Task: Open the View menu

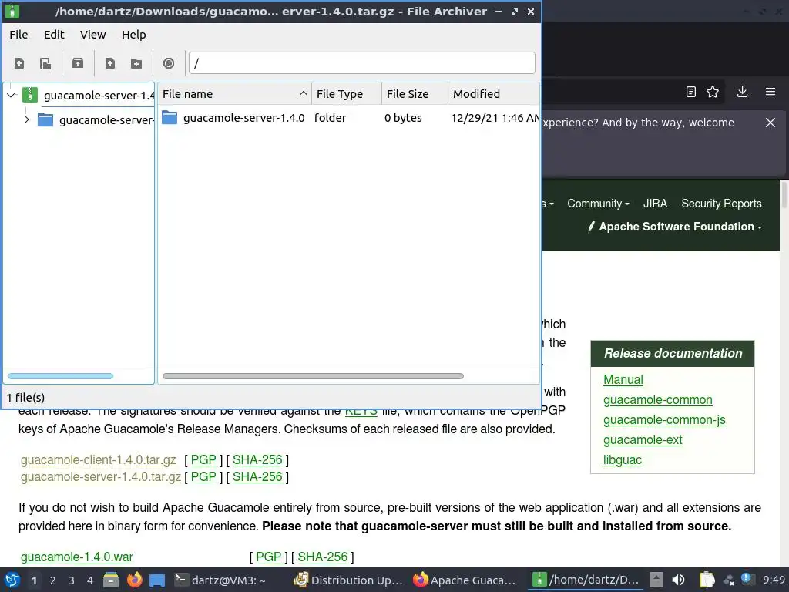Action: coord(92,34)
